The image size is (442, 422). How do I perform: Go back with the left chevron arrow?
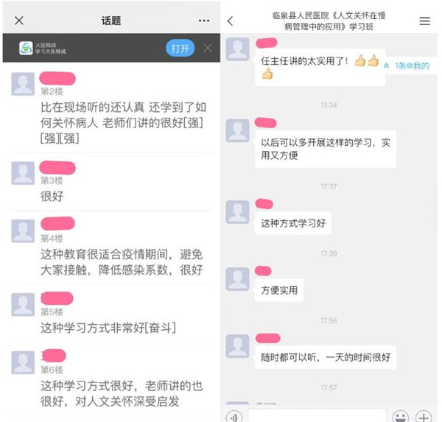(231, 21)
